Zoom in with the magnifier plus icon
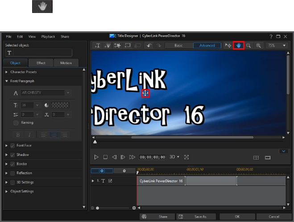Viewport: 294px width, 222px height. tap(258, 46)
